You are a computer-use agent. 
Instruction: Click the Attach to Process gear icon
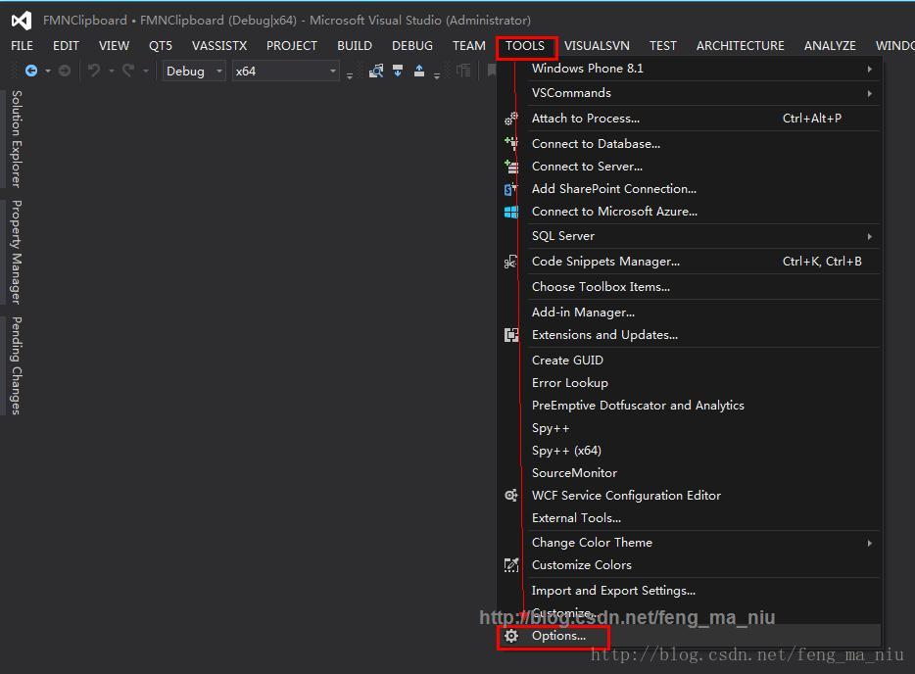511,119
